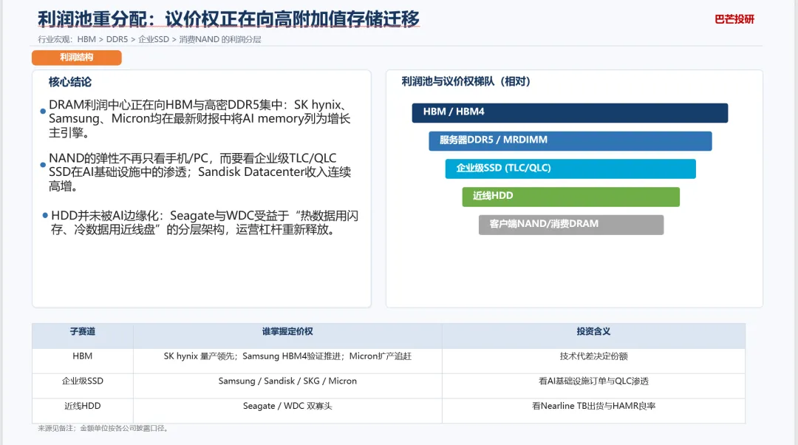The image size is (798, 445).
Task: Select the green 近线HDD bar
Action: pyautogui.click(x=570, y=197)
